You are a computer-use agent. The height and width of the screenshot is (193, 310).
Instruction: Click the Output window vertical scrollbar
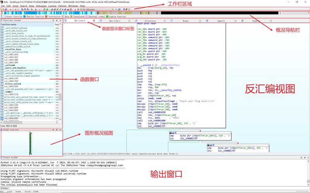(x=308, y=172)
